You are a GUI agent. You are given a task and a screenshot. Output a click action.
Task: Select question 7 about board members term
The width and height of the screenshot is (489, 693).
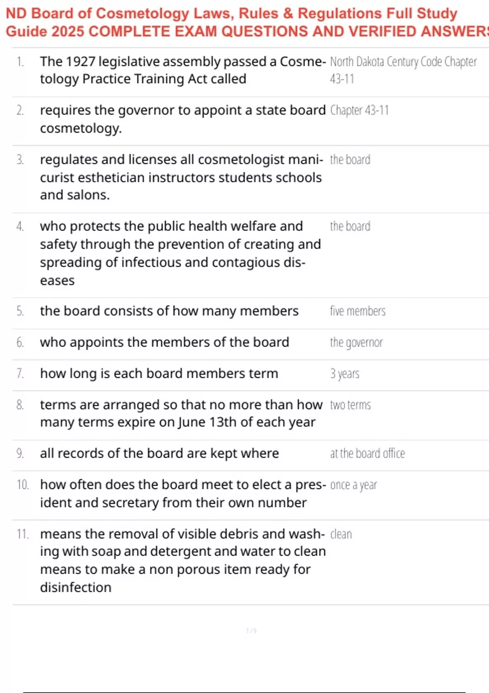pyautogui.click(x=159, y=373)
